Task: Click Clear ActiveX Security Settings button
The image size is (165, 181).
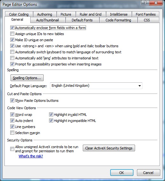Action: click(x=109, y=148)
